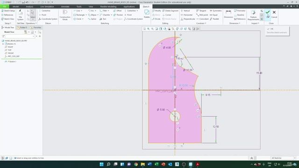Activate the Thicken tool
The height and width of the screenshot is (168, 299).
118,15
